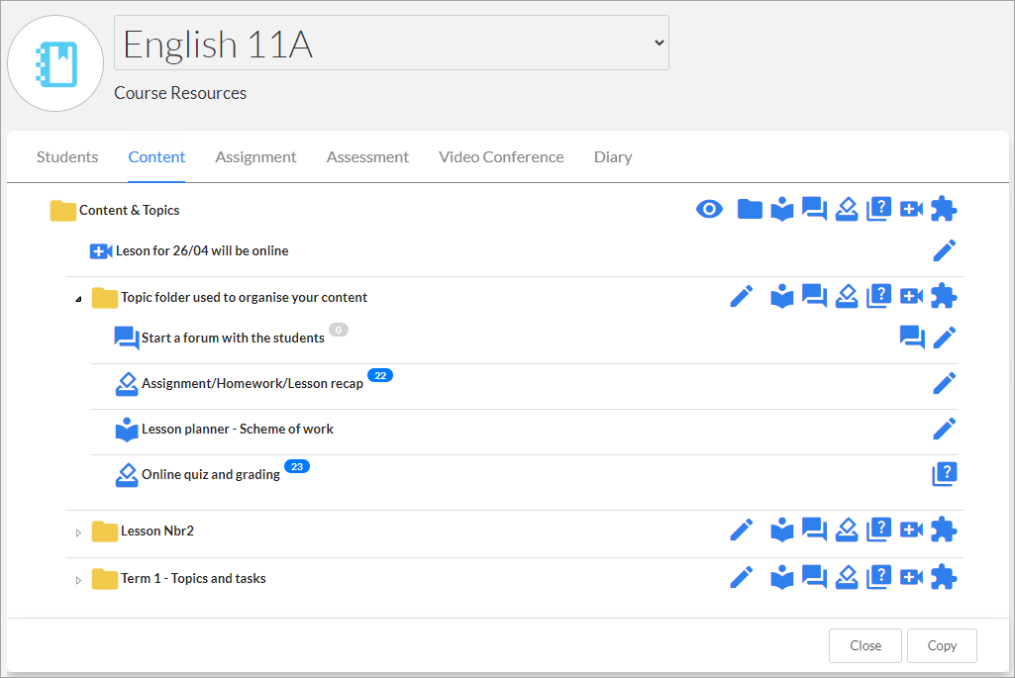The width and height of the screenshot is (1015, 678).
Task: Add a video conference in the Content & Topics row
Action: pyautogui.click(x=911, y=209)
